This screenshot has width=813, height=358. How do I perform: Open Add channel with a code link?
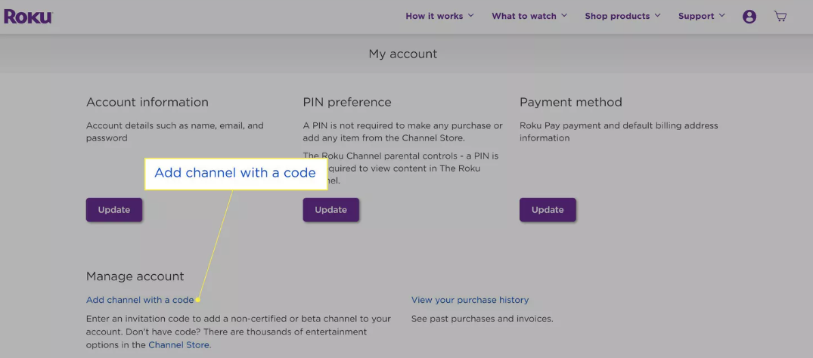click(x=140, y=300)
